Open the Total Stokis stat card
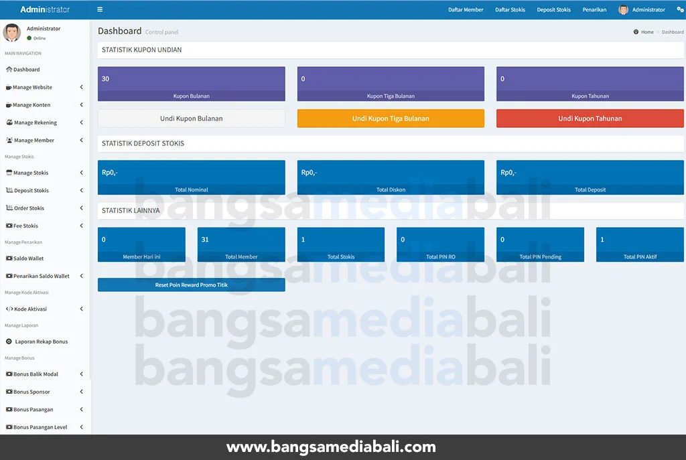 [x=341, y=244]
